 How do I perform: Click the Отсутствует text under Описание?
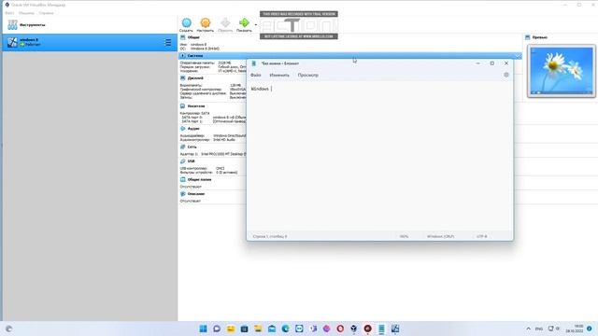pyautogui.click(x=191, y=202)
